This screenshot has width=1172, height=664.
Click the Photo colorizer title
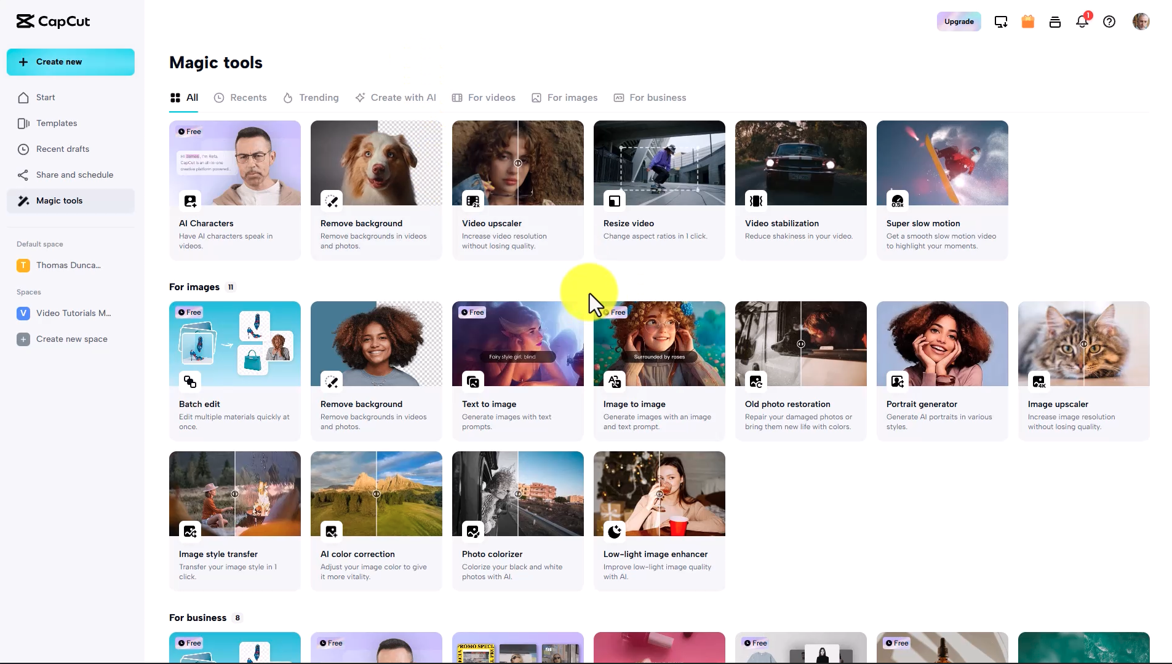pos(492,555)
